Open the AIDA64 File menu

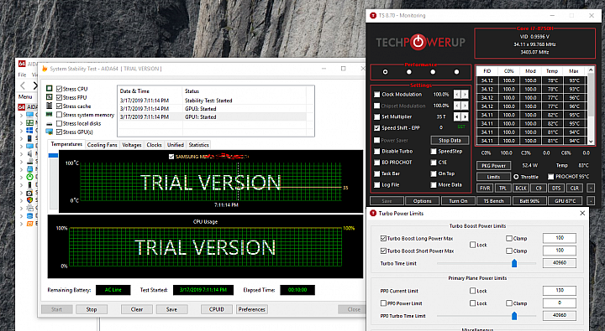point(23,75)
